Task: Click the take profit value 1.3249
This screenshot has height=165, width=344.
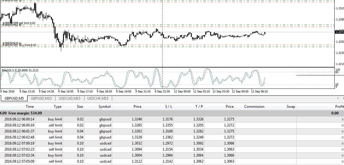Action: click(x=198, y=137)
